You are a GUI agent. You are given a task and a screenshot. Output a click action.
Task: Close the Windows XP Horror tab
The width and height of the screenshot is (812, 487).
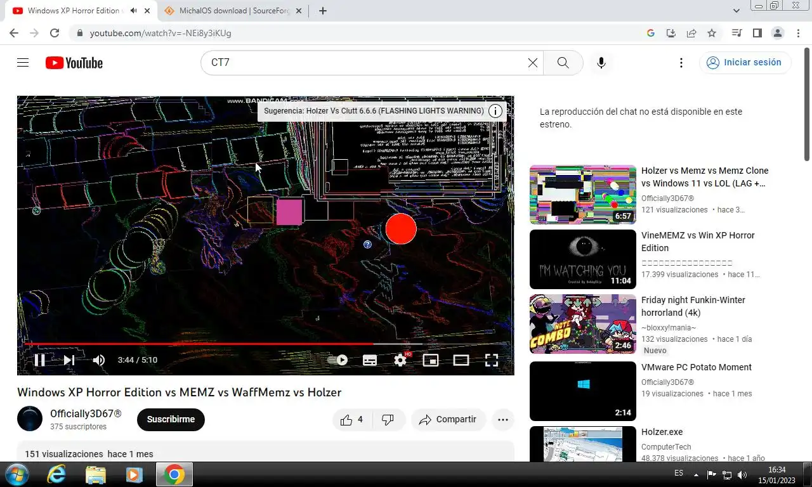148,11
